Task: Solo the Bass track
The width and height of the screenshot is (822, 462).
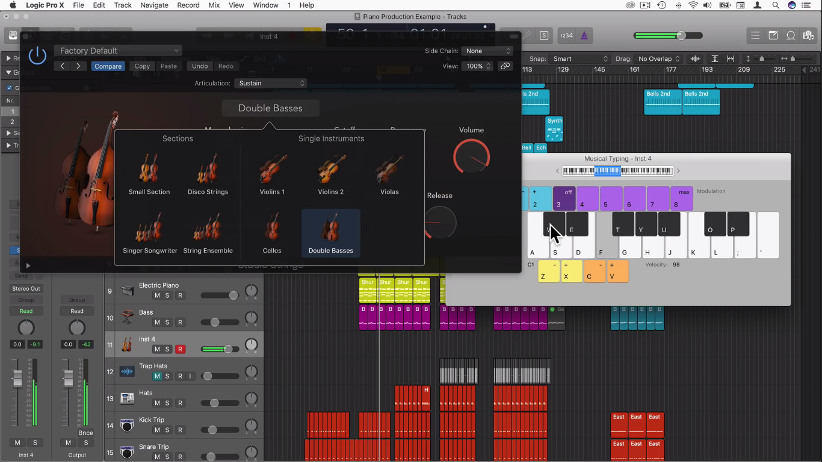Action: (167, 322)
